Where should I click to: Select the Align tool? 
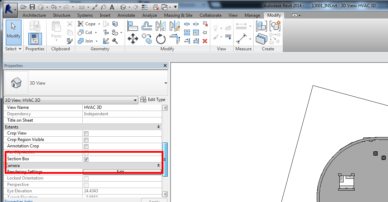(x=133, y=26)
